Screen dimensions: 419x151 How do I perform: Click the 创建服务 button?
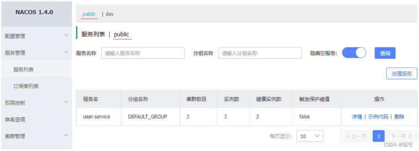pyautogui.click(x=402, y=74)
